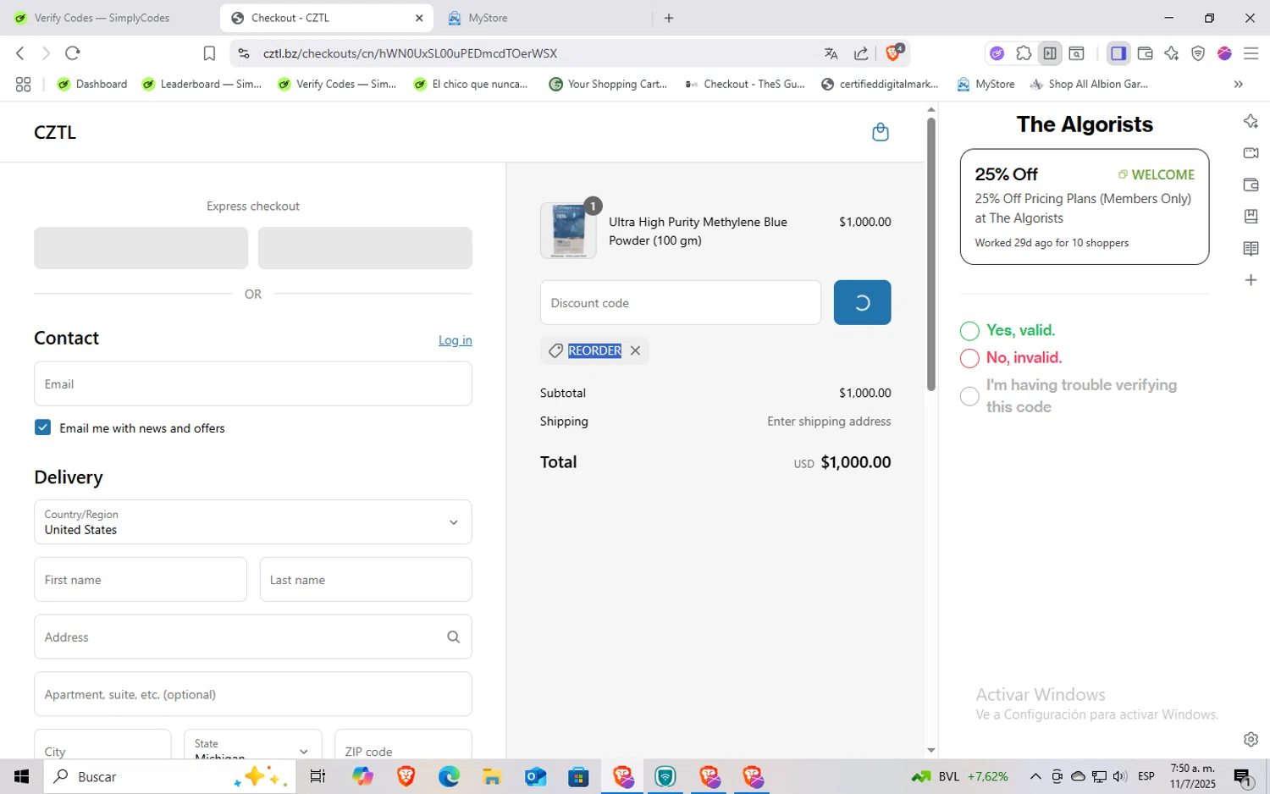Click the search magnifier in the Address field
Viewport: 1270px width, 794px height.
point(453,637)
